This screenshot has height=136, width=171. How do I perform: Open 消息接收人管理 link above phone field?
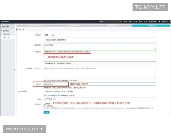[55, 80]
